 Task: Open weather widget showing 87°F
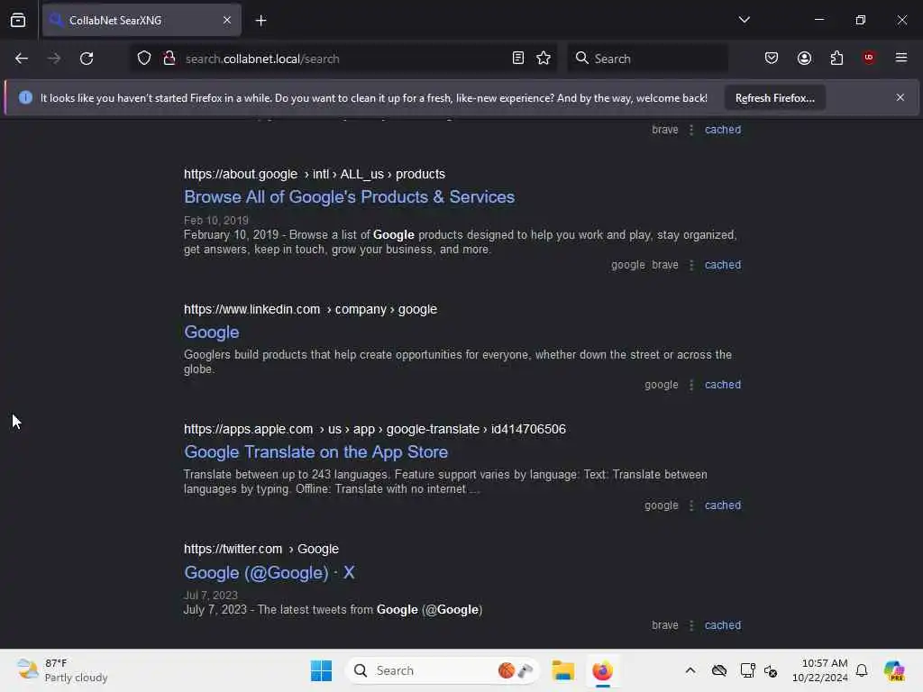click(62, 670)
